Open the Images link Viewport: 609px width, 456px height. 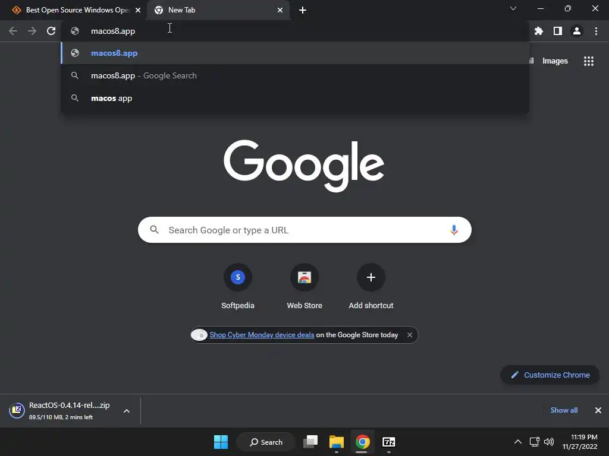pyautogui.click(x=555, y=61)
